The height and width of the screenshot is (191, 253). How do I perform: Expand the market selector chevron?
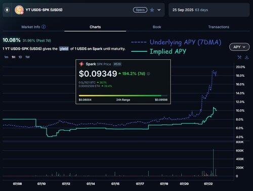[x=159, y=10]
